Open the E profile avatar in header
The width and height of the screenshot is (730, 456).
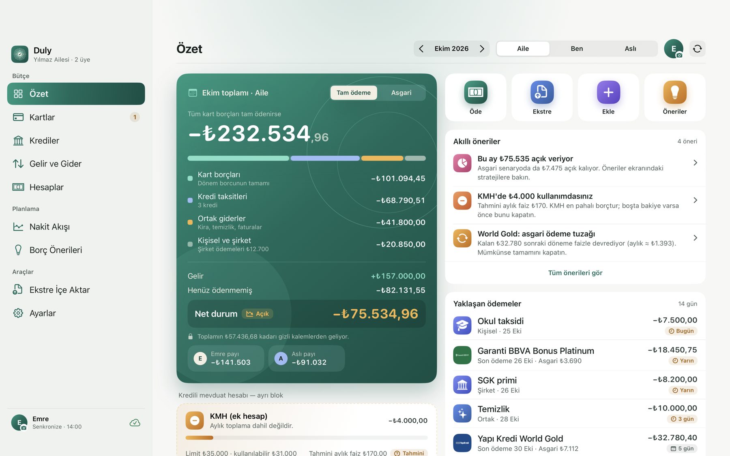point(674,49)
